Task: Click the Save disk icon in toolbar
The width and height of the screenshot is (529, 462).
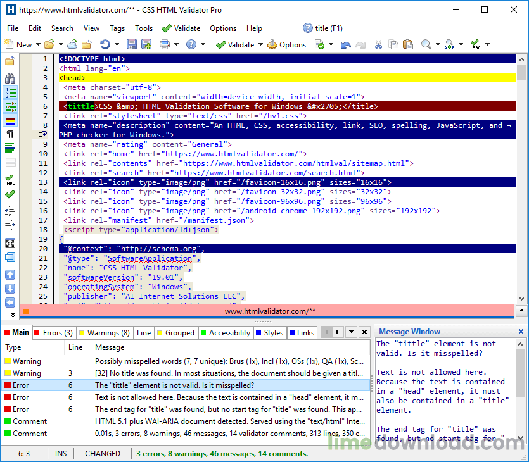Action: point(132,44)
